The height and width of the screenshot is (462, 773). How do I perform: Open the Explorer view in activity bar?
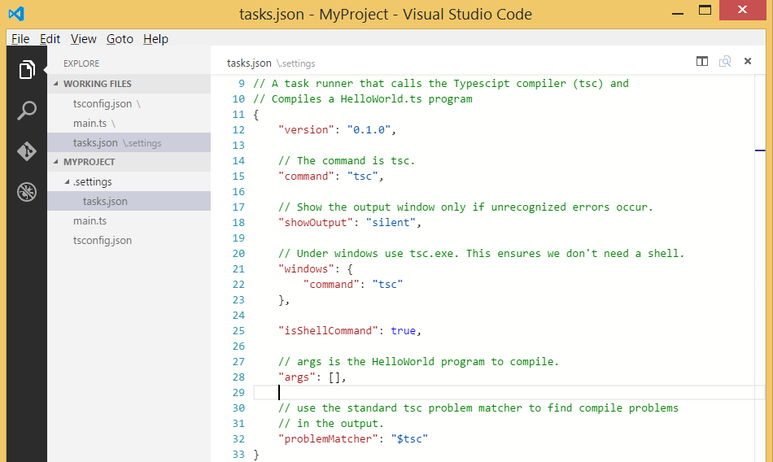(x=27, y=69)
